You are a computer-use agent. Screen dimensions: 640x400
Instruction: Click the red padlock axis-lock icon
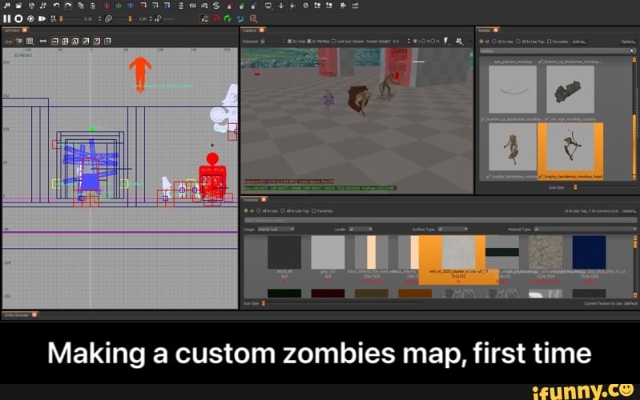coord(230,6)
